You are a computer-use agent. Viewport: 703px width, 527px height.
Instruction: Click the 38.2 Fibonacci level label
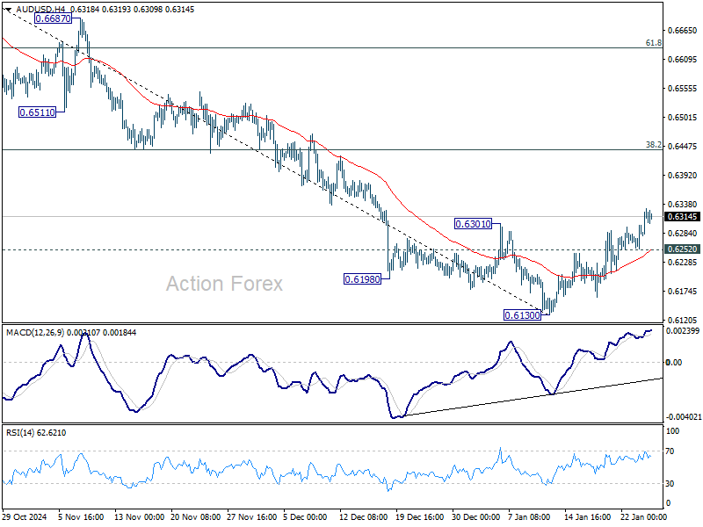[x=653, y=145]
